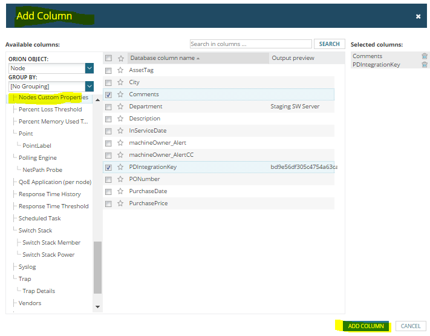430x336 pixels.
Task: Star the machineOwner_Alert column
Action: point(120,143)
